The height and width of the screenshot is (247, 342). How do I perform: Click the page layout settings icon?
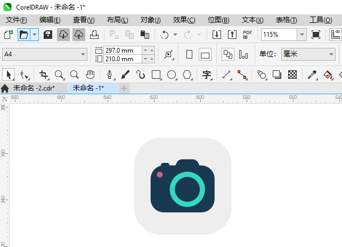click(x=168, y=54)
